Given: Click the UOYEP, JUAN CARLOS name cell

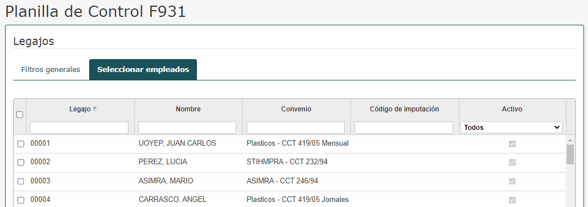Looking at the screenshot, I should tap(177, 143).
